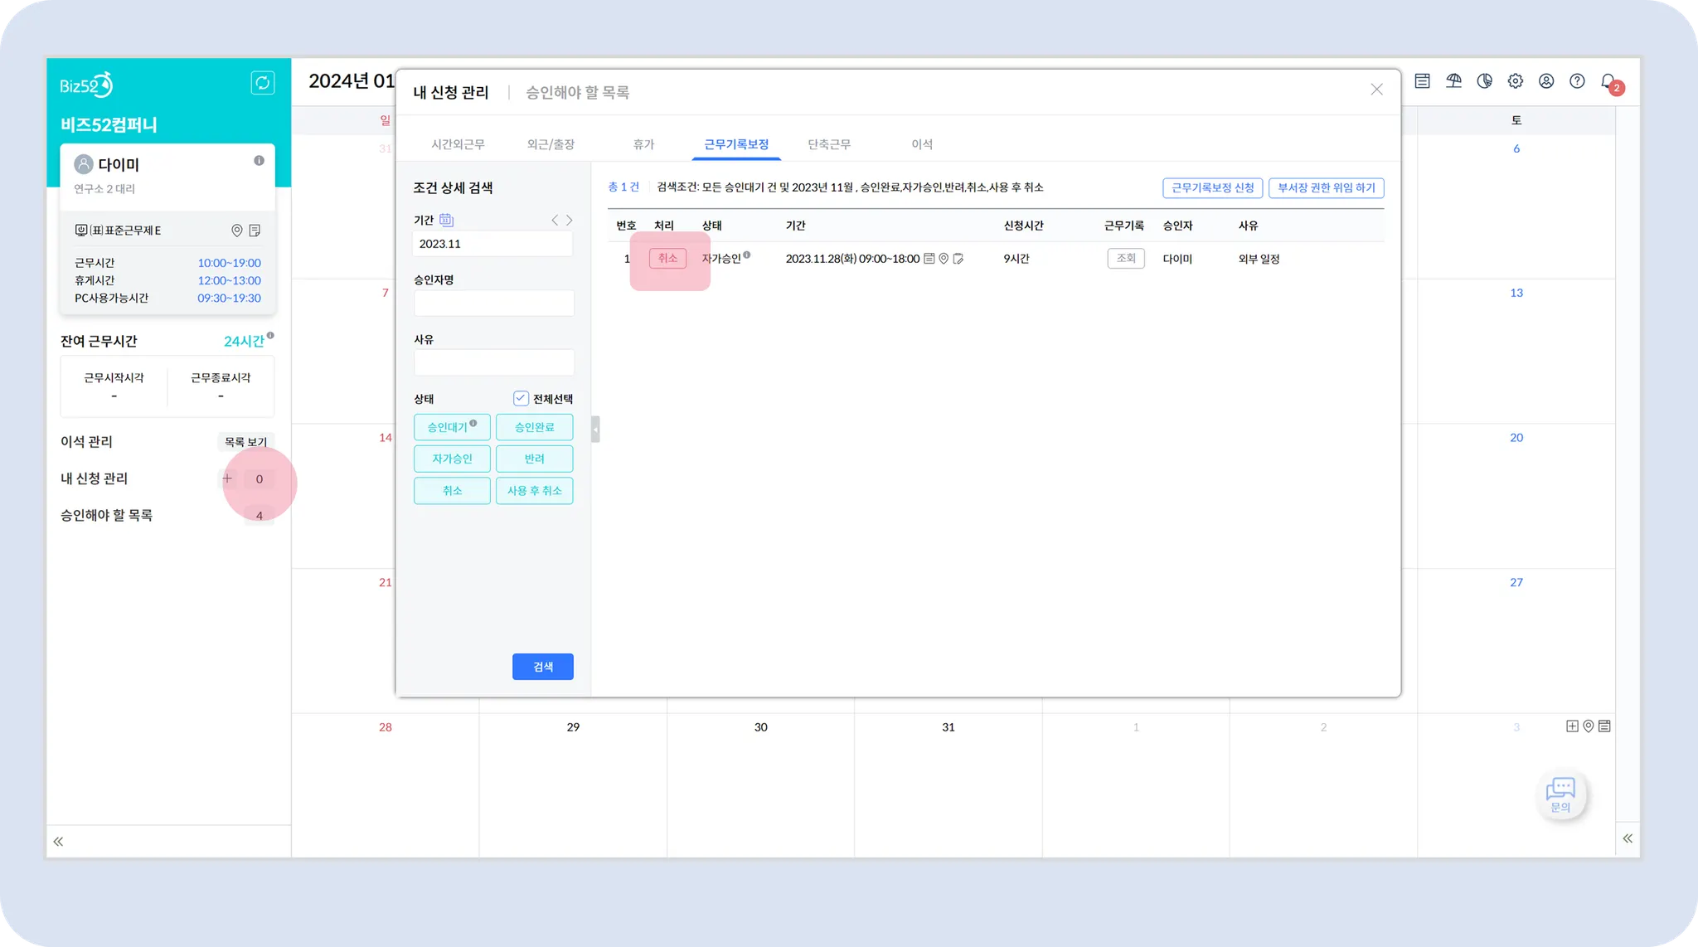Toggle the 승인대기 status filter
The width and height of the screenshot is (1698, 947).
(x=452, y=427)
